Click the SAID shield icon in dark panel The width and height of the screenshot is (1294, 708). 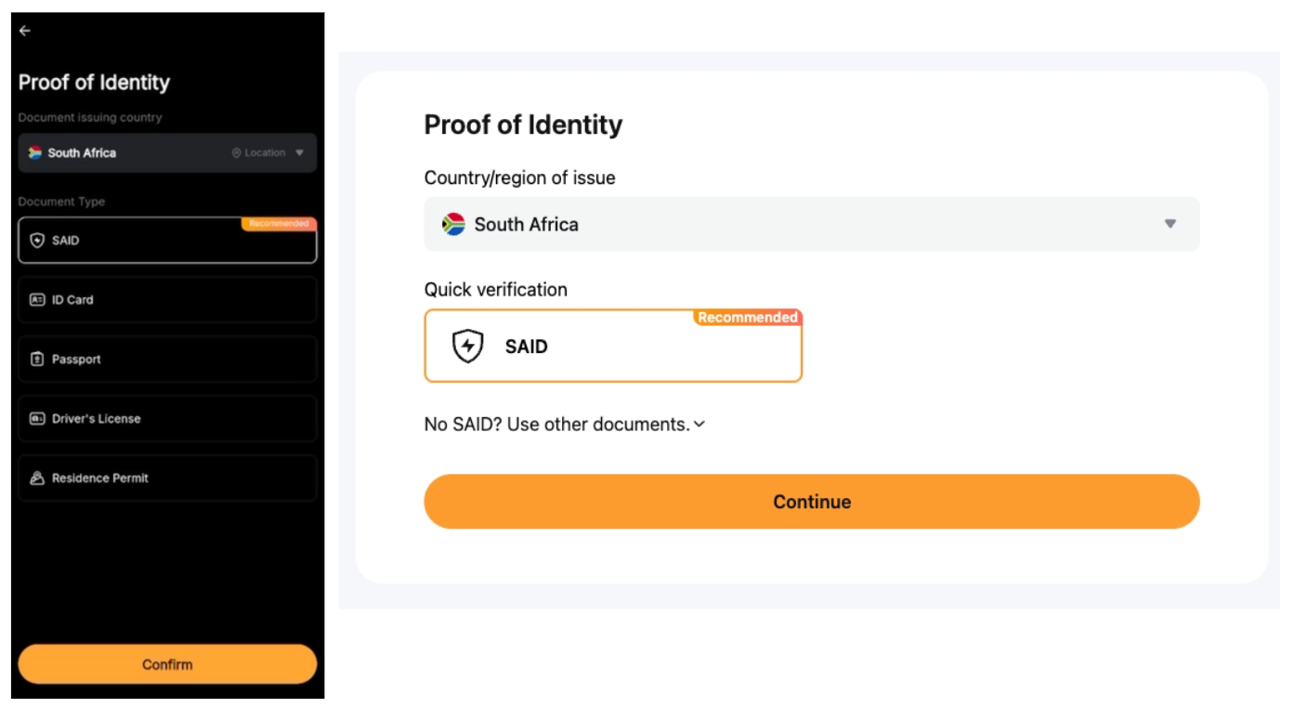coord(37,241)
